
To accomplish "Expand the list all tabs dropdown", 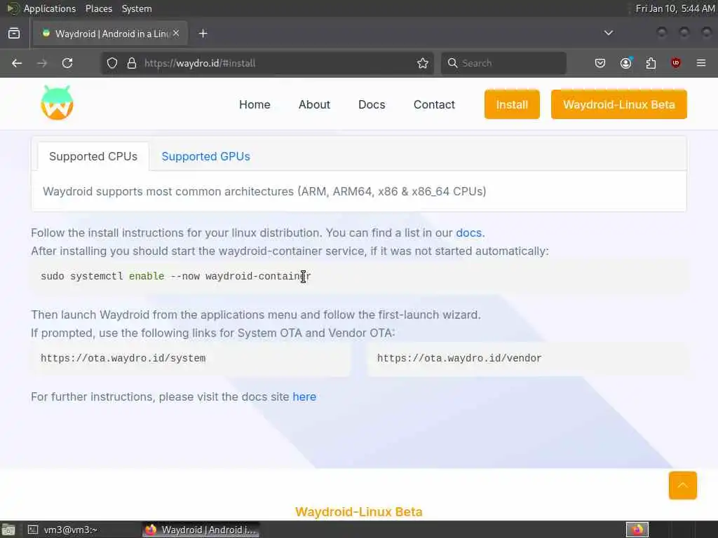I will tap(608, 33).
